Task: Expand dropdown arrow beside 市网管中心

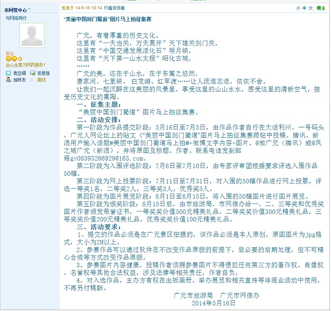Action: (29, 9)
